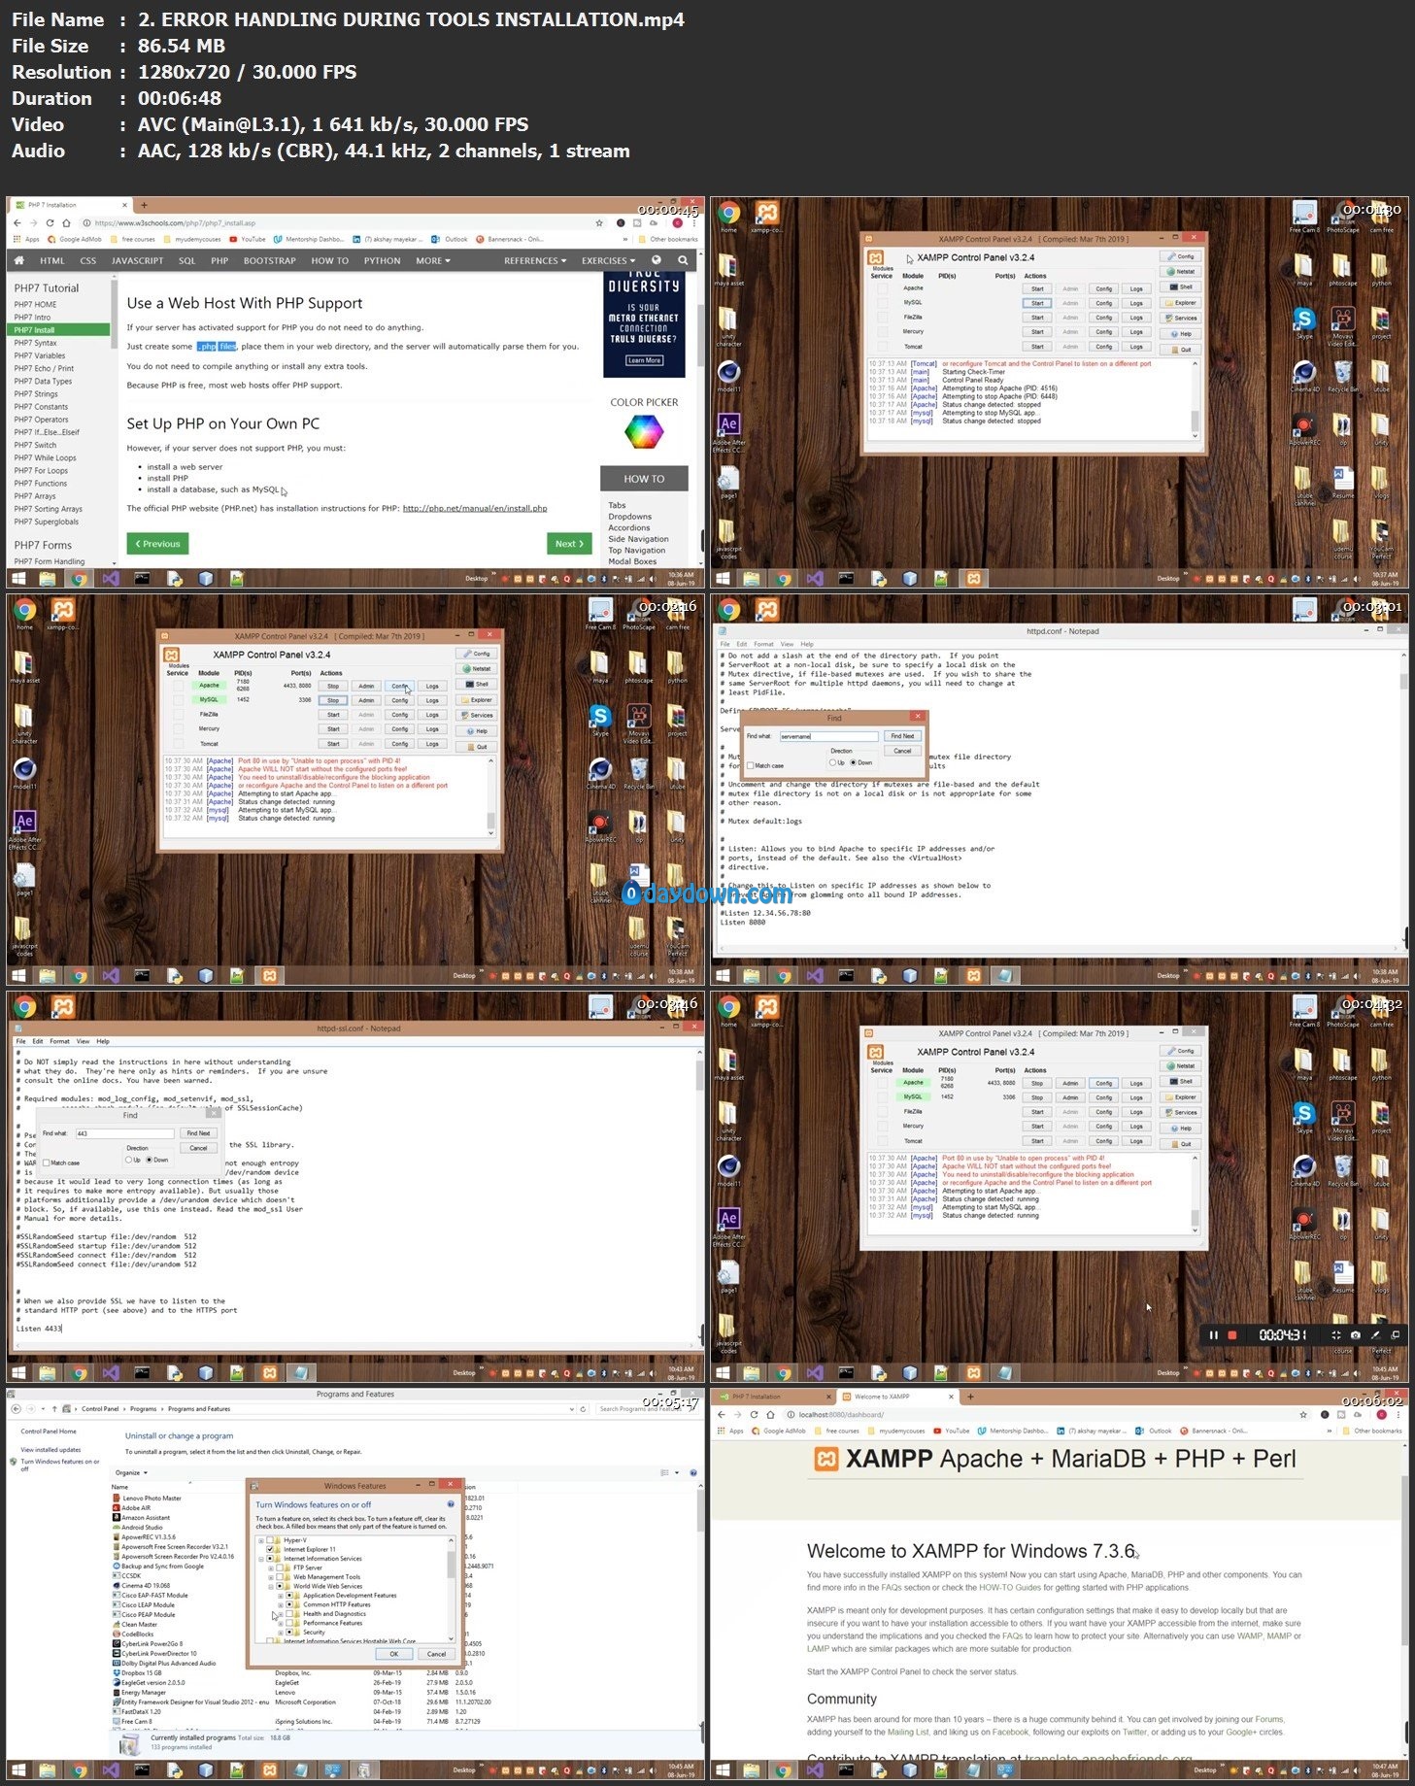Click the W3Schools magnifier search icon
Viewport: 1415px width, 1786px height.
[x=683, y=260]
